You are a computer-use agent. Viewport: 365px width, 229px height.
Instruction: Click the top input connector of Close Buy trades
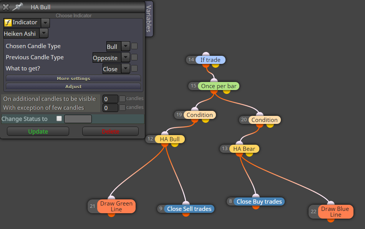[x=255, y=196]
